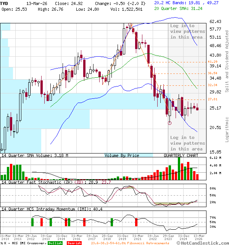Click the 27.81 Fibonacci retracement label
The width and height of the screenshot is (229, 245).
213,99
